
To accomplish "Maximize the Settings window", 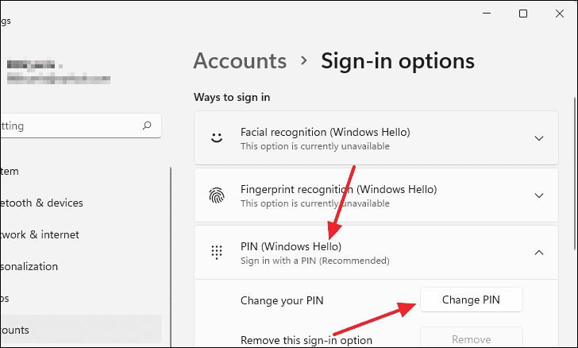I will click(523, 14).
